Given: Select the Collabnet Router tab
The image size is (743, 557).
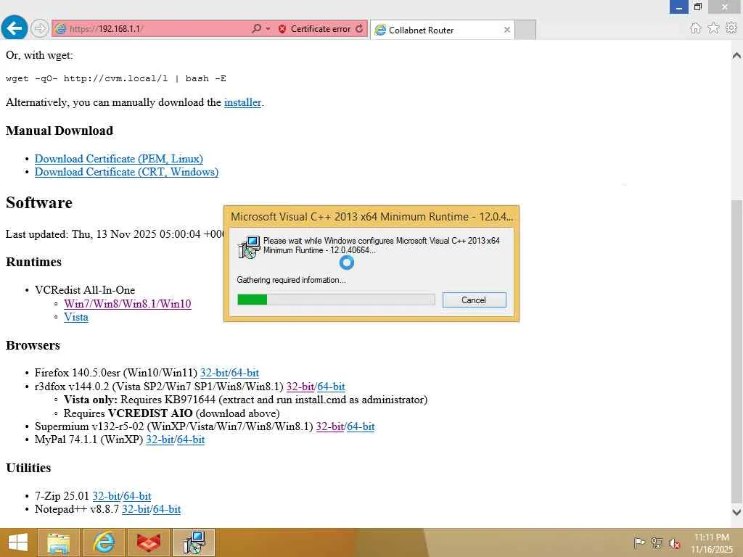Looking at the screenshot, I should pyautogui.click(x=442, y=30).
